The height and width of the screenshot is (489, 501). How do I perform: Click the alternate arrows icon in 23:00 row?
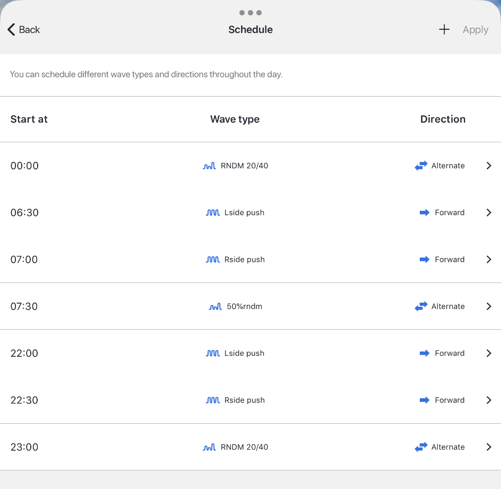pyautogui.click(x=421, y=447)
